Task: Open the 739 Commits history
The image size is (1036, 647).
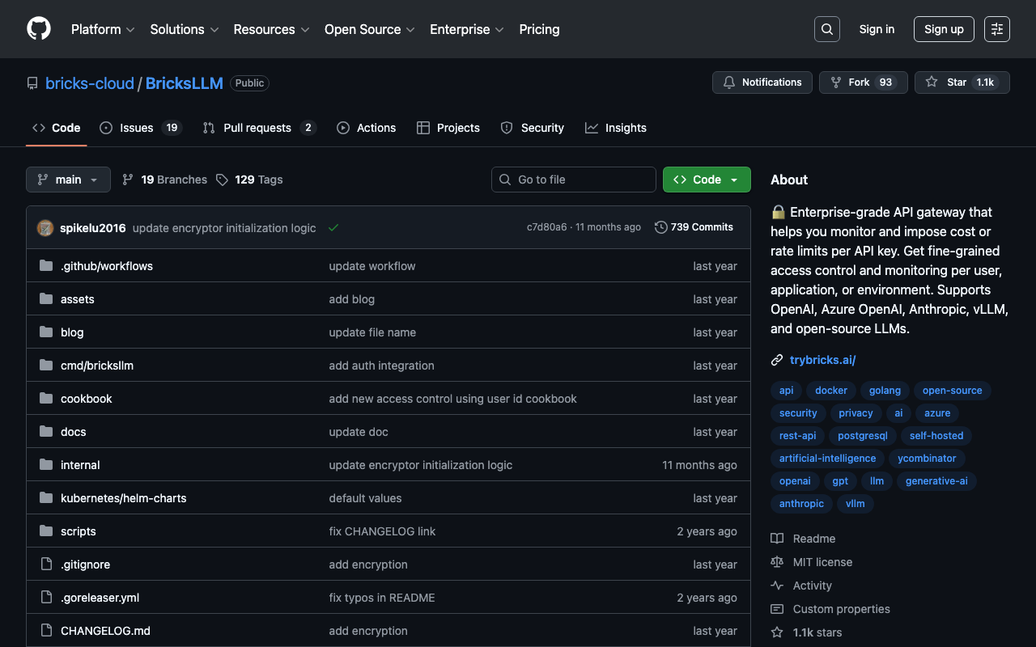Action: [694, 227]
